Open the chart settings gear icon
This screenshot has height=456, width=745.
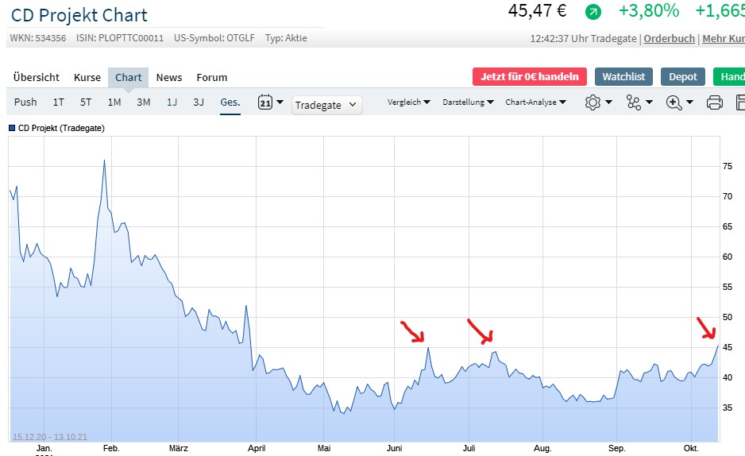[x=593, y=102]
